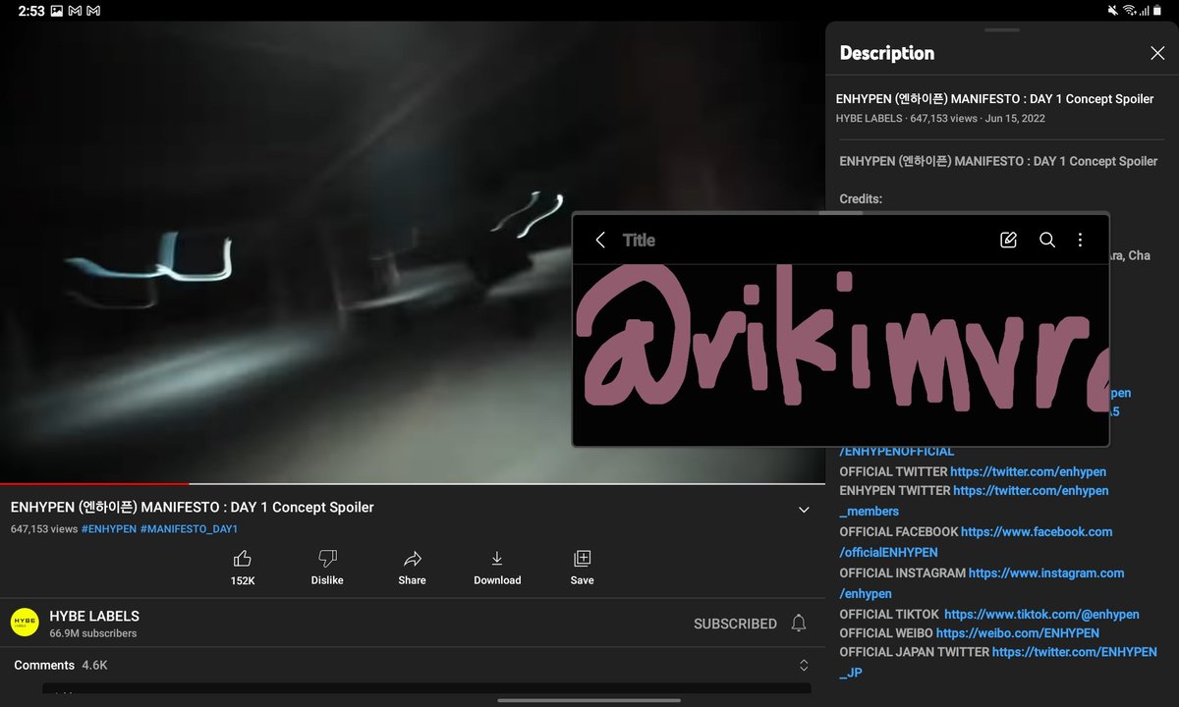Open the official Twitter enhypen link

(x=1029, y=472)
